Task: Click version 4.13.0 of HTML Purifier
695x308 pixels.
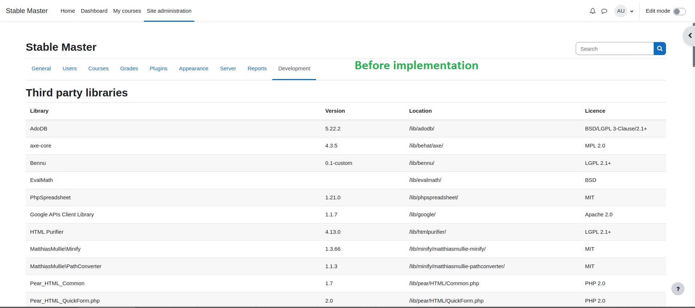Action: 333,232
